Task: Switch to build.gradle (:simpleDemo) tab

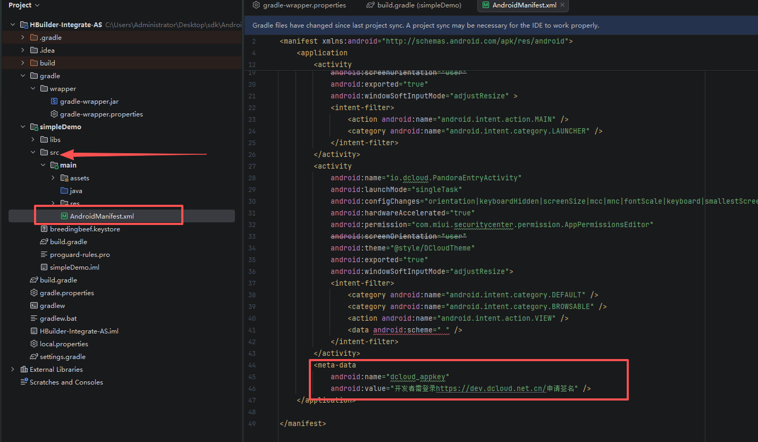Action: pos(414,5)
